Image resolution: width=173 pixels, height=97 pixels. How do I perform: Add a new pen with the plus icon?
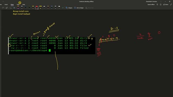click(x=63, y=8)
